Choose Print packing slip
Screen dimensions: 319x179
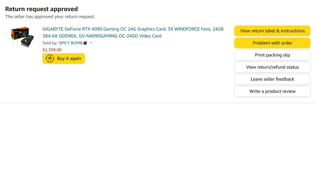tap(272, 55)
